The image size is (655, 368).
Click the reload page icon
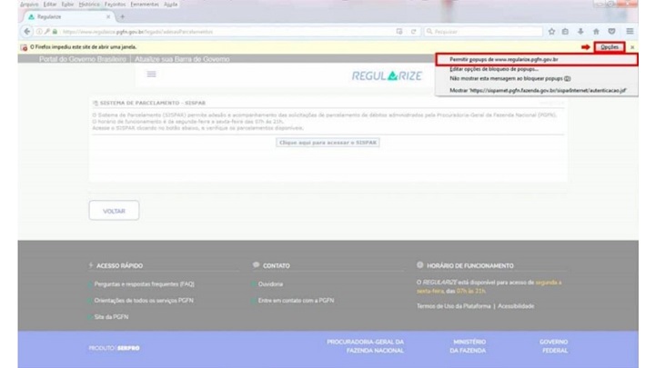(x=413, y=31)
